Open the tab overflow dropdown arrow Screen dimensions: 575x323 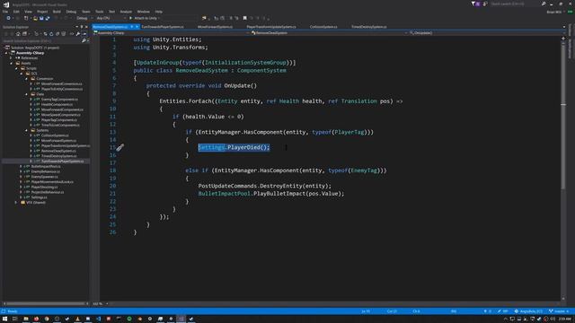point(564,27)
